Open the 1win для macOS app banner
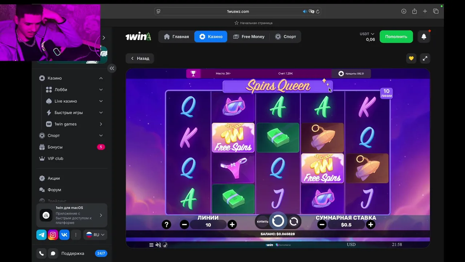The image size is (465, 262). [72, 215]
